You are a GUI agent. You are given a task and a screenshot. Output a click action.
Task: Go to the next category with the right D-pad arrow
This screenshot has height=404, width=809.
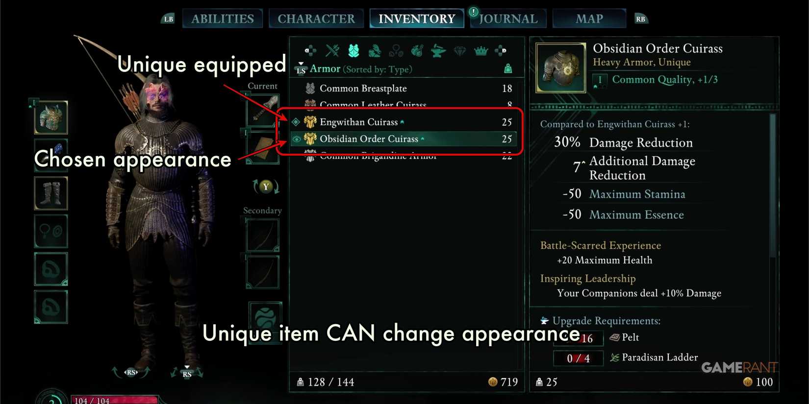(x=501, y=50)
